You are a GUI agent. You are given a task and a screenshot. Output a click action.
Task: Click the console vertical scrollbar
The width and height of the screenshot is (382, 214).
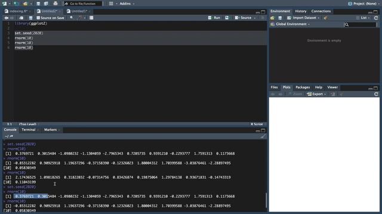(266, 200)
